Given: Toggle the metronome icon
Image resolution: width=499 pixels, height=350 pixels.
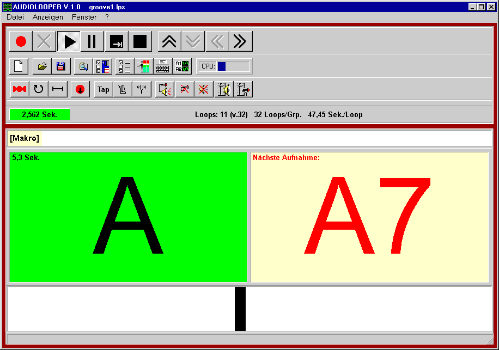Looking at the screenshot, I should [123, 89].
